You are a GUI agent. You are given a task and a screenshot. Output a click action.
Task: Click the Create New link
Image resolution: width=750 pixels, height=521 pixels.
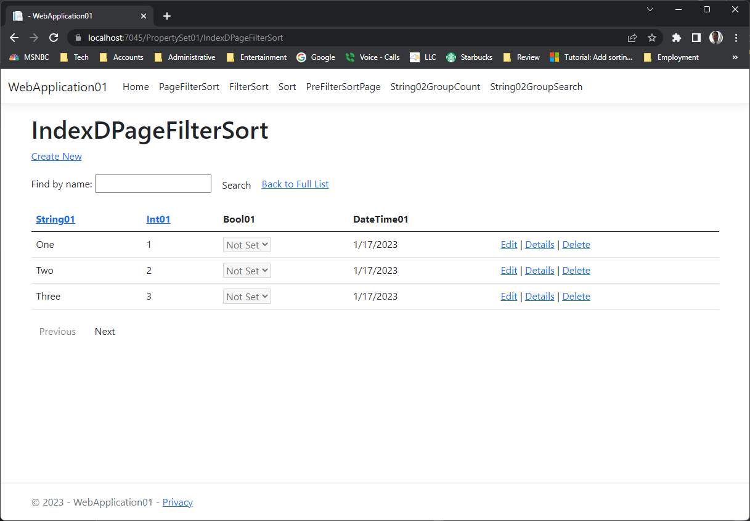click(57, 157)
